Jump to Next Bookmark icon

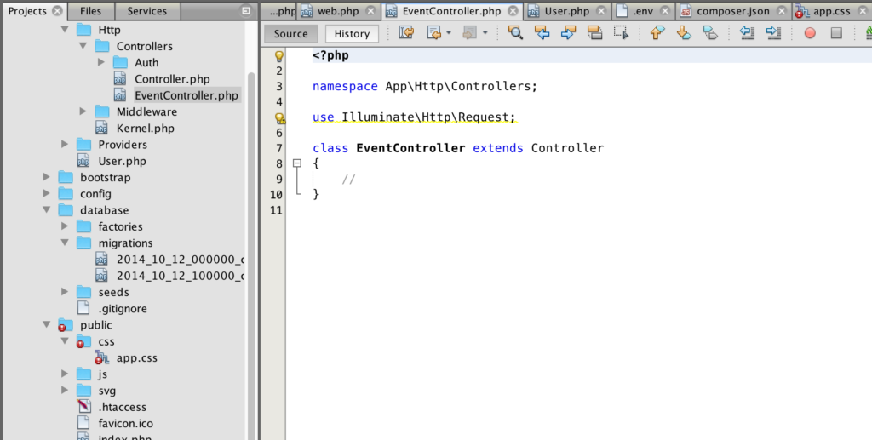pos(683,33)
